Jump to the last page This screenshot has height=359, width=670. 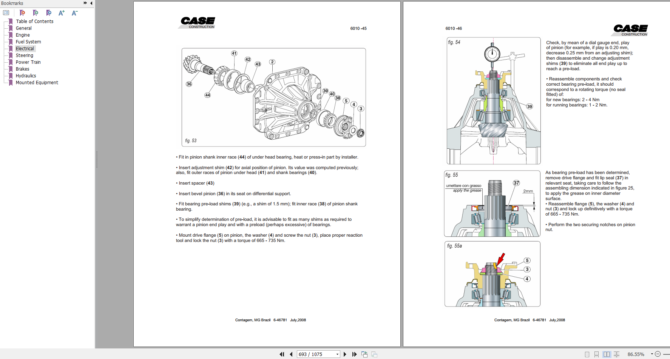pos(354,354)
